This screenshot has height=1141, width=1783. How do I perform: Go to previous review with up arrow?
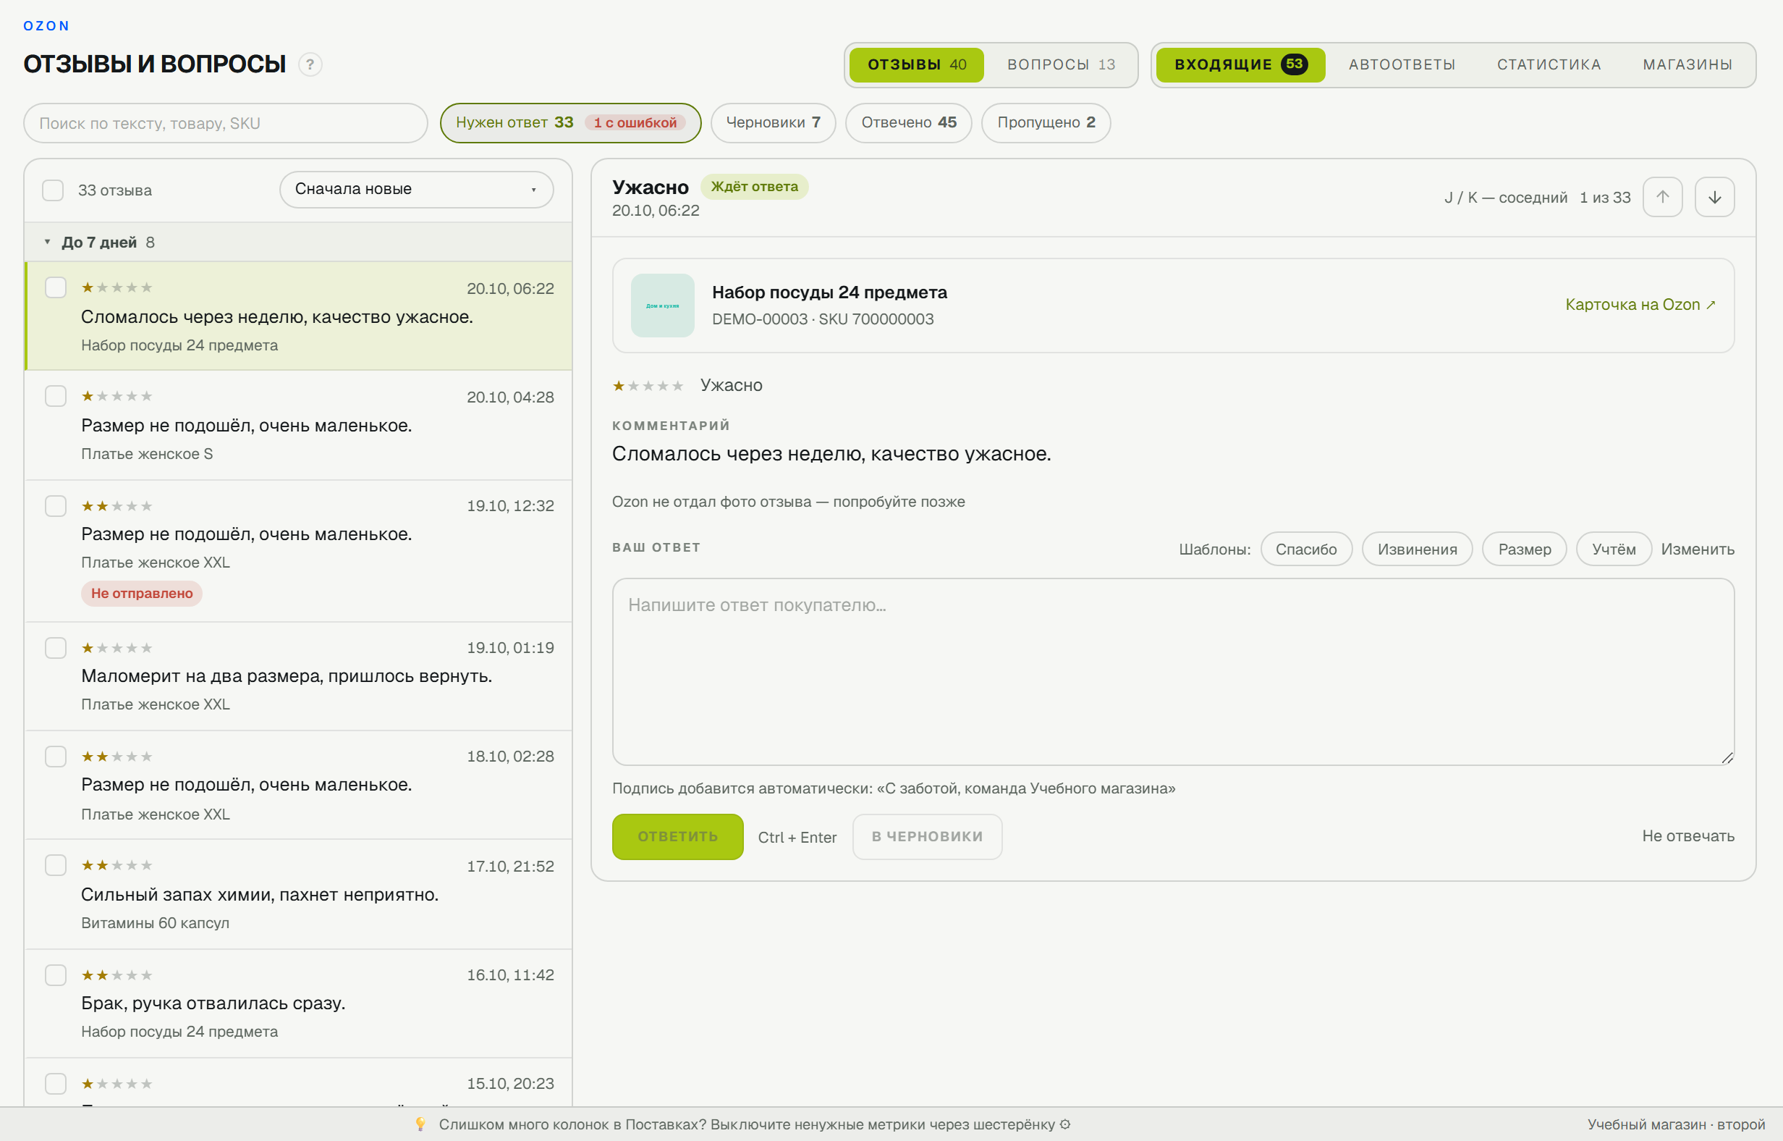click(x=1662, y=197)
